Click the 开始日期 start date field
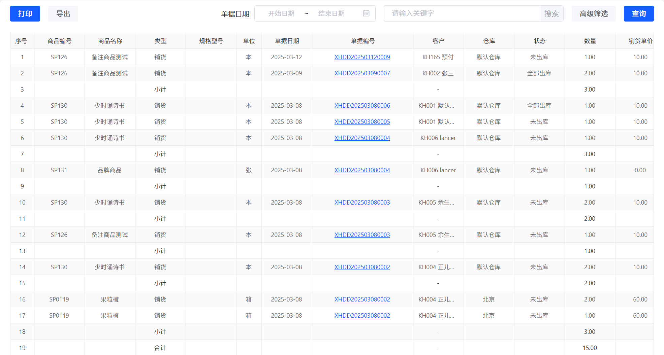Viewport: 664px width, 355px height. coord(281,13)
